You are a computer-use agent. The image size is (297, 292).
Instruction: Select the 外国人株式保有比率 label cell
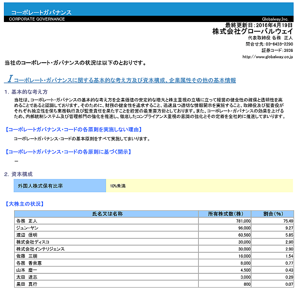[60, 186]
